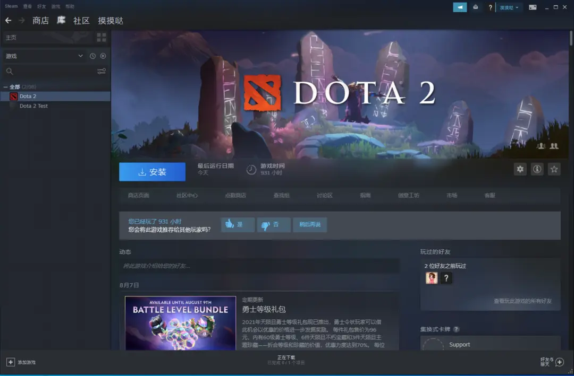Open 勇士等级礼包 news headline

pyautogui.click(x=264, y=310)
